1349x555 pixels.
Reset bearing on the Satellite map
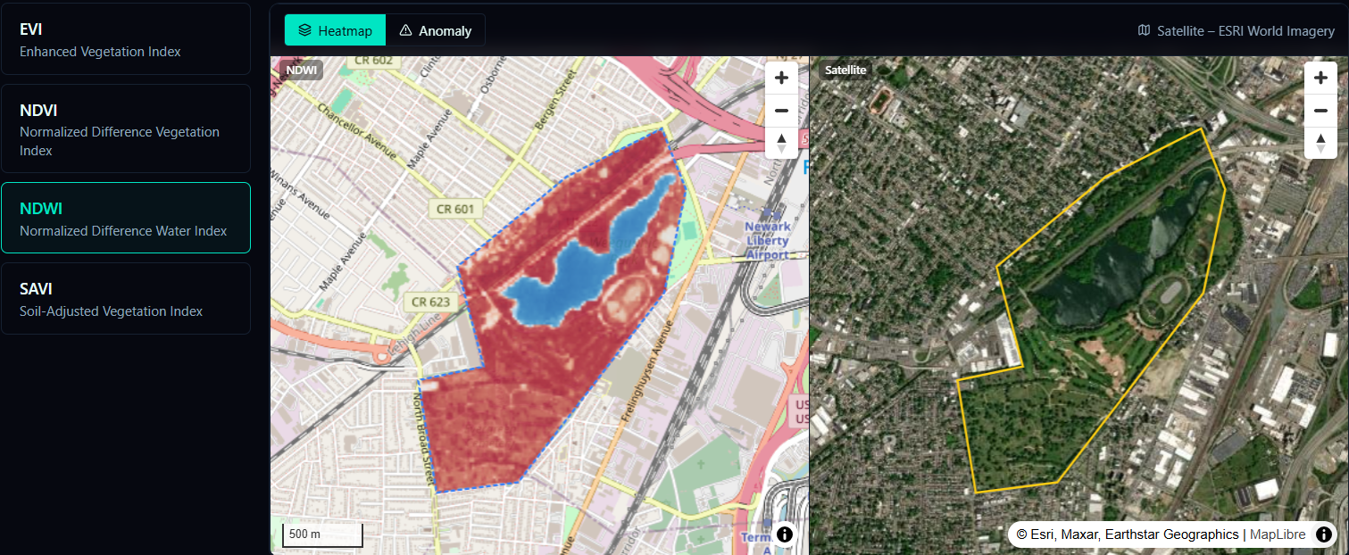[1320, 142]
